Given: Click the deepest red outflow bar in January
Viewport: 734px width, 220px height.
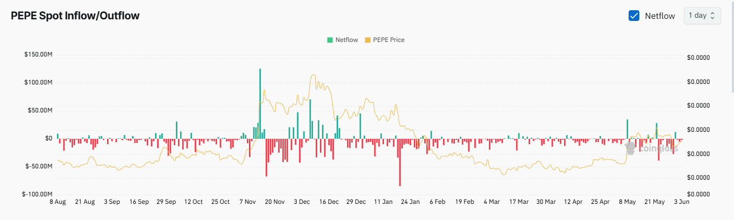Looking at the screenshot, I should (x=400, y=162).
